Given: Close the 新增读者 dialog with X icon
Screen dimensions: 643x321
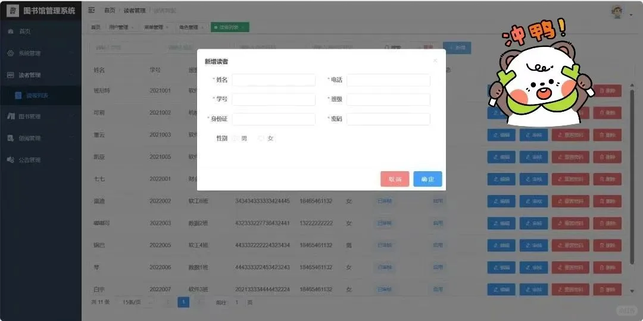Looking at the screenshot, I should point(435,61).
